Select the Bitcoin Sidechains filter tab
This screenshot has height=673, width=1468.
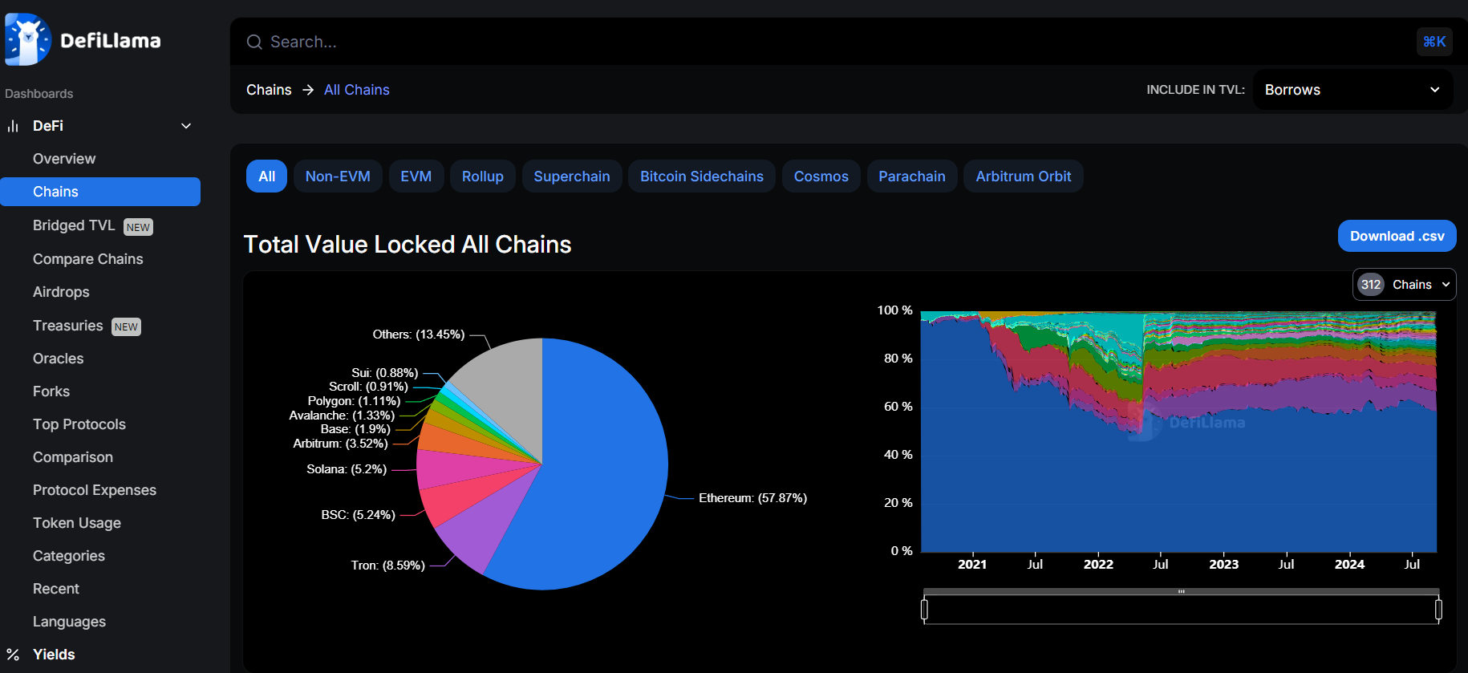coord(702,176)
